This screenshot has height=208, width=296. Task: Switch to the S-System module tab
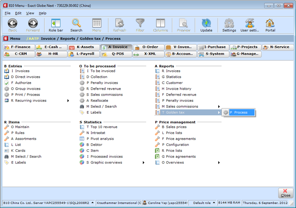[213, 54]
